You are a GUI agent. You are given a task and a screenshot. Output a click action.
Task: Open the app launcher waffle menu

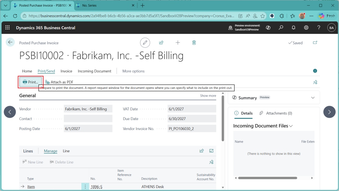(8, 28)
